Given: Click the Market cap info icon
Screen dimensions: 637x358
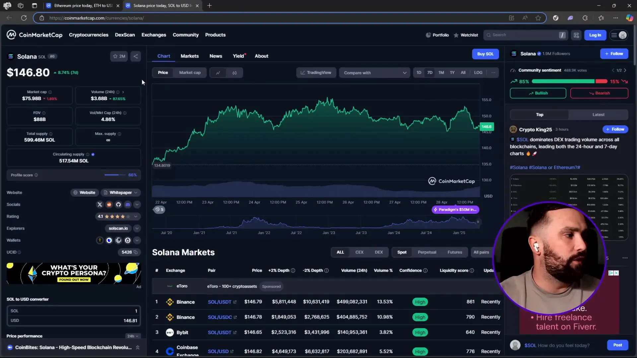Looking at the screenshot, I should [x=50, y=92].
